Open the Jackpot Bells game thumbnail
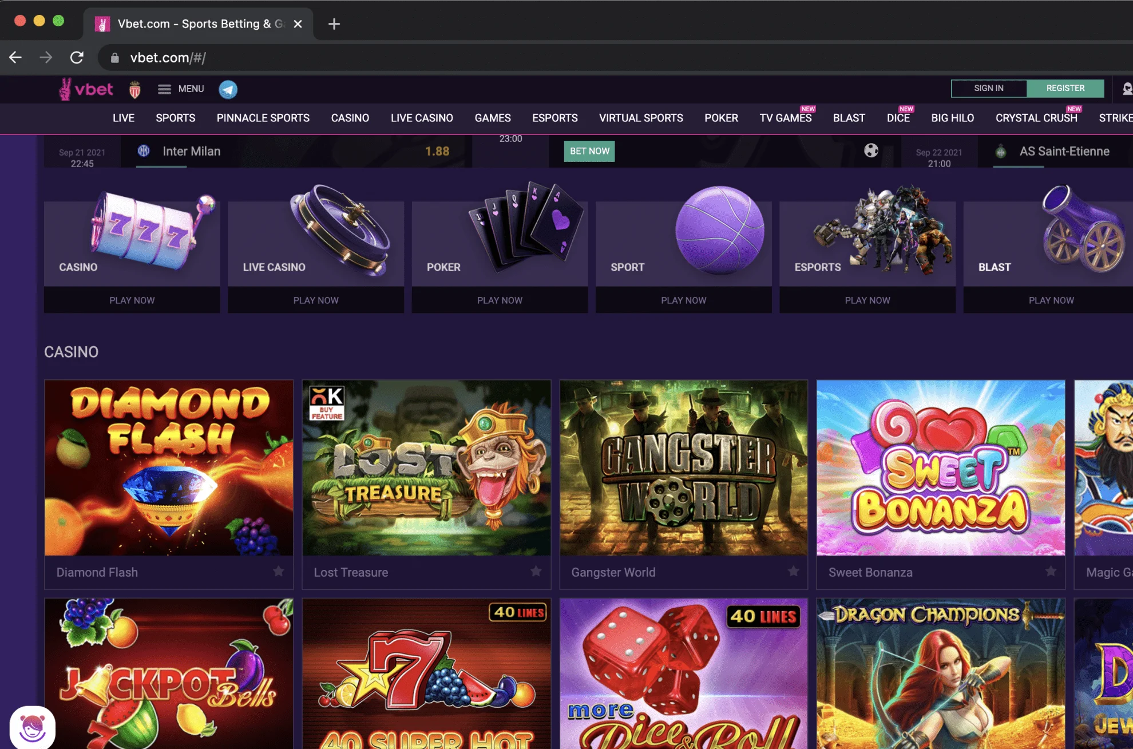1133x749 pixels. (x=169, y=673)
